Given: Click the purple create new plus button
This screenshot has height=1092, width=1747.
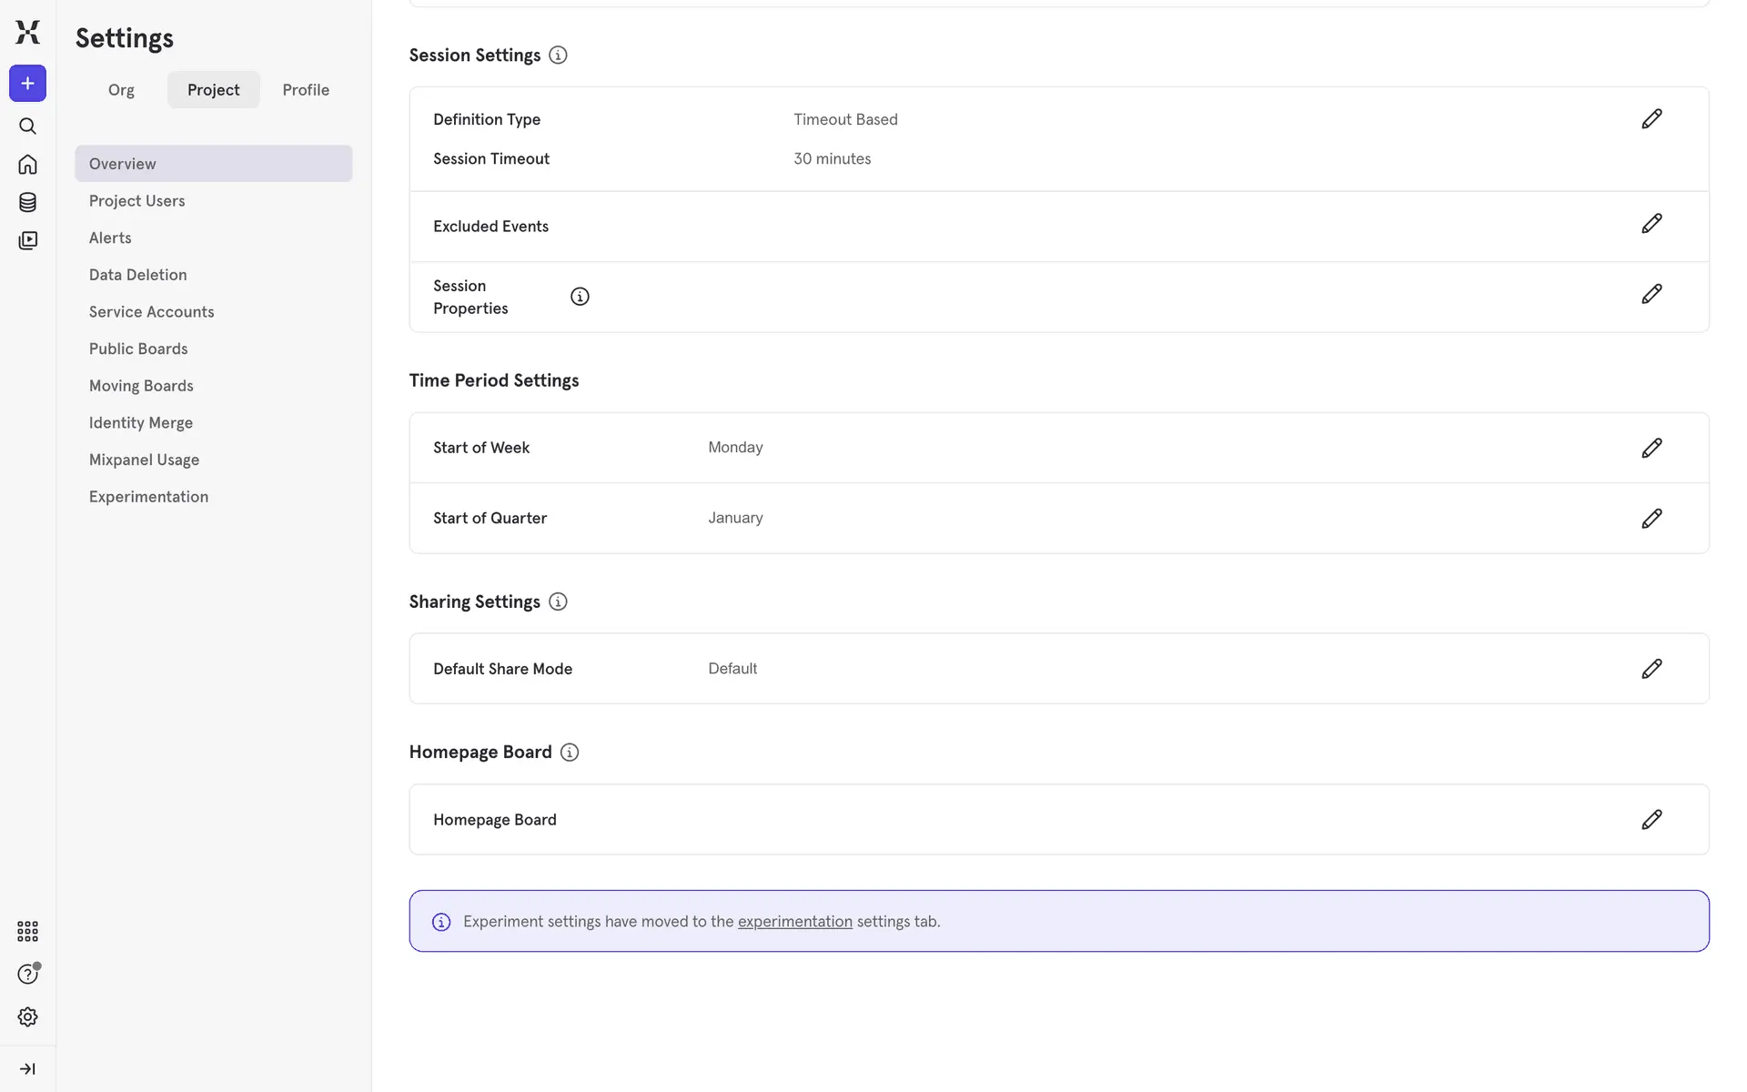Looking at the screenshot, I should click(x=27, y=84).
